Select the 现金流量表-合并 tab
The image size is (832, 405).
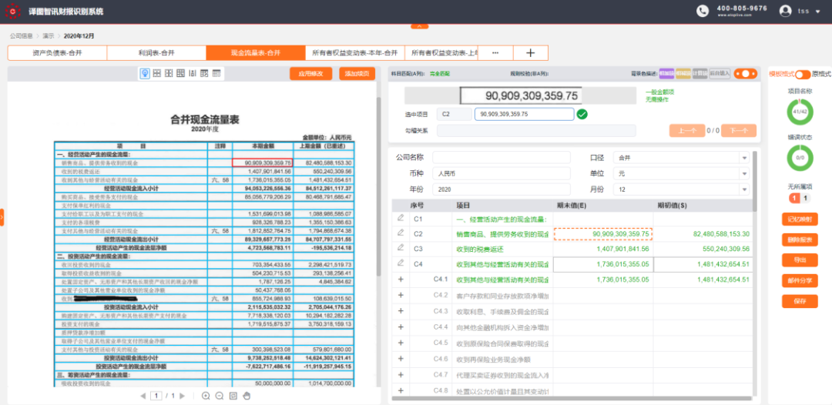point(256,53)
